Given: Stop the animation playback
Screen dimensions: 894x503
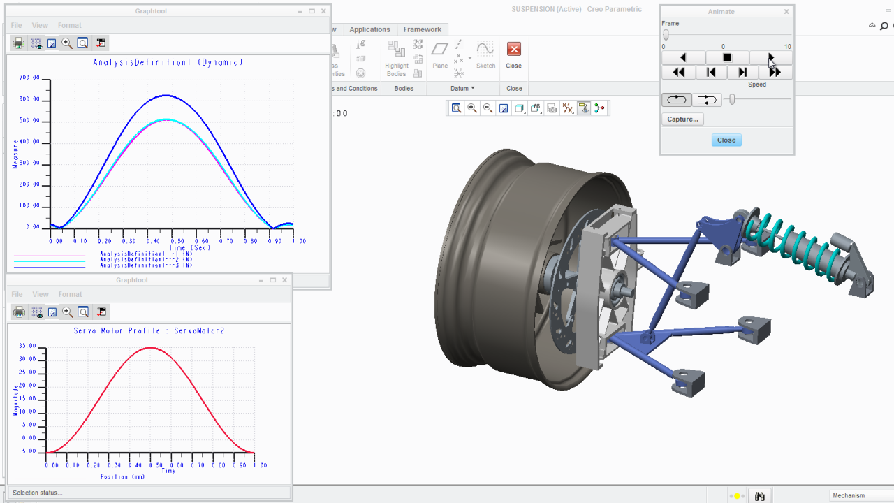Looking at the screenshot, I should click(727, 58).
